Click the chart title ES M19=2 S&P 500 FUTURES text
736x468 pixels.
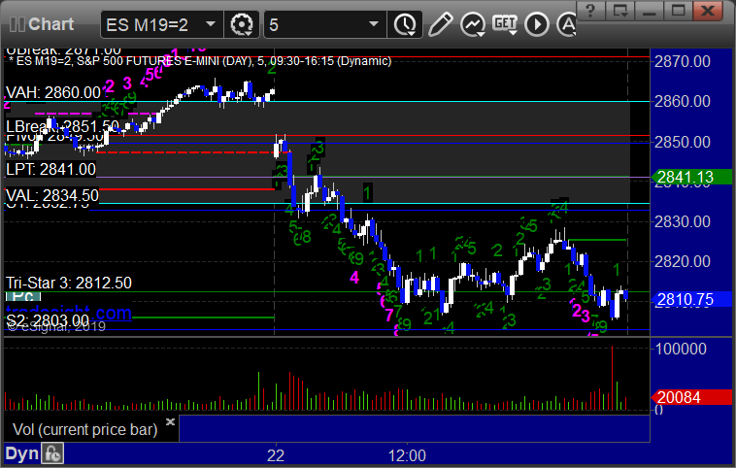coord(199,61)
